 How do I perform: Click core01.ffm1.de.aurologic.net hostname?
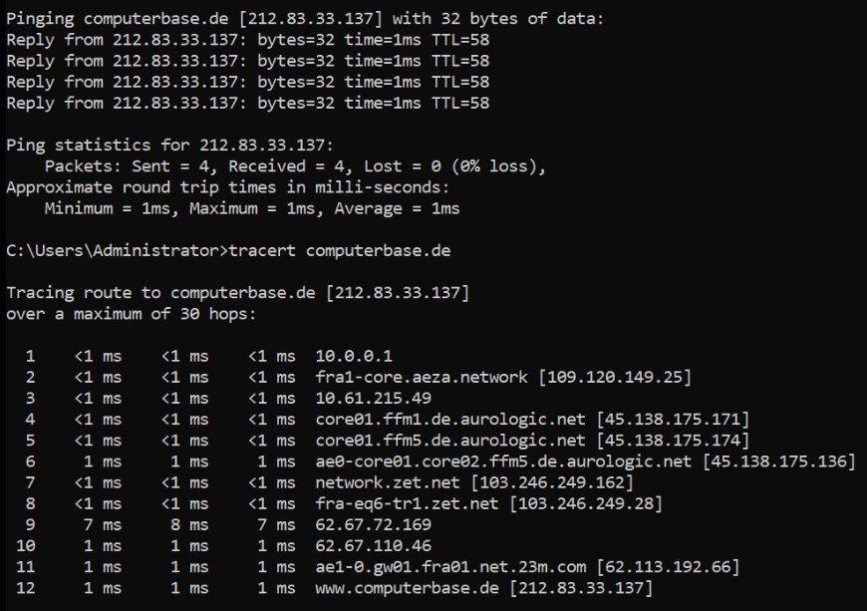(450, 420)
